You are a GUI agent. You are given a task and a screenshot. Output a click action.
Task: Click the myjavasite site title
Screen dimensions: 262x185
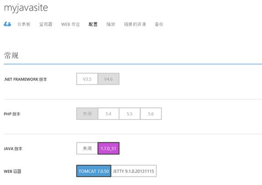[x=26, y=8]
